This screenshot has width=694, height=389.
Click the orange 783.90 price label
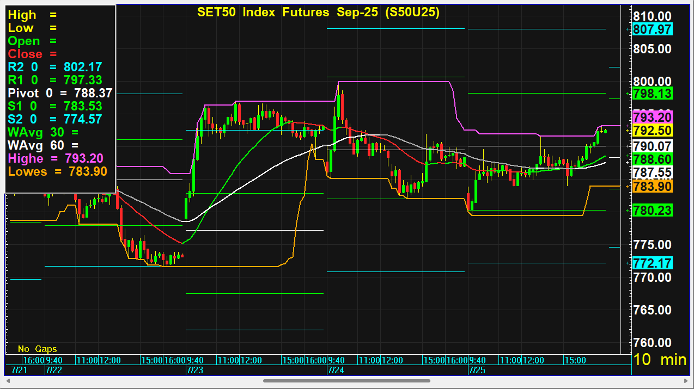tap(653, 186)
